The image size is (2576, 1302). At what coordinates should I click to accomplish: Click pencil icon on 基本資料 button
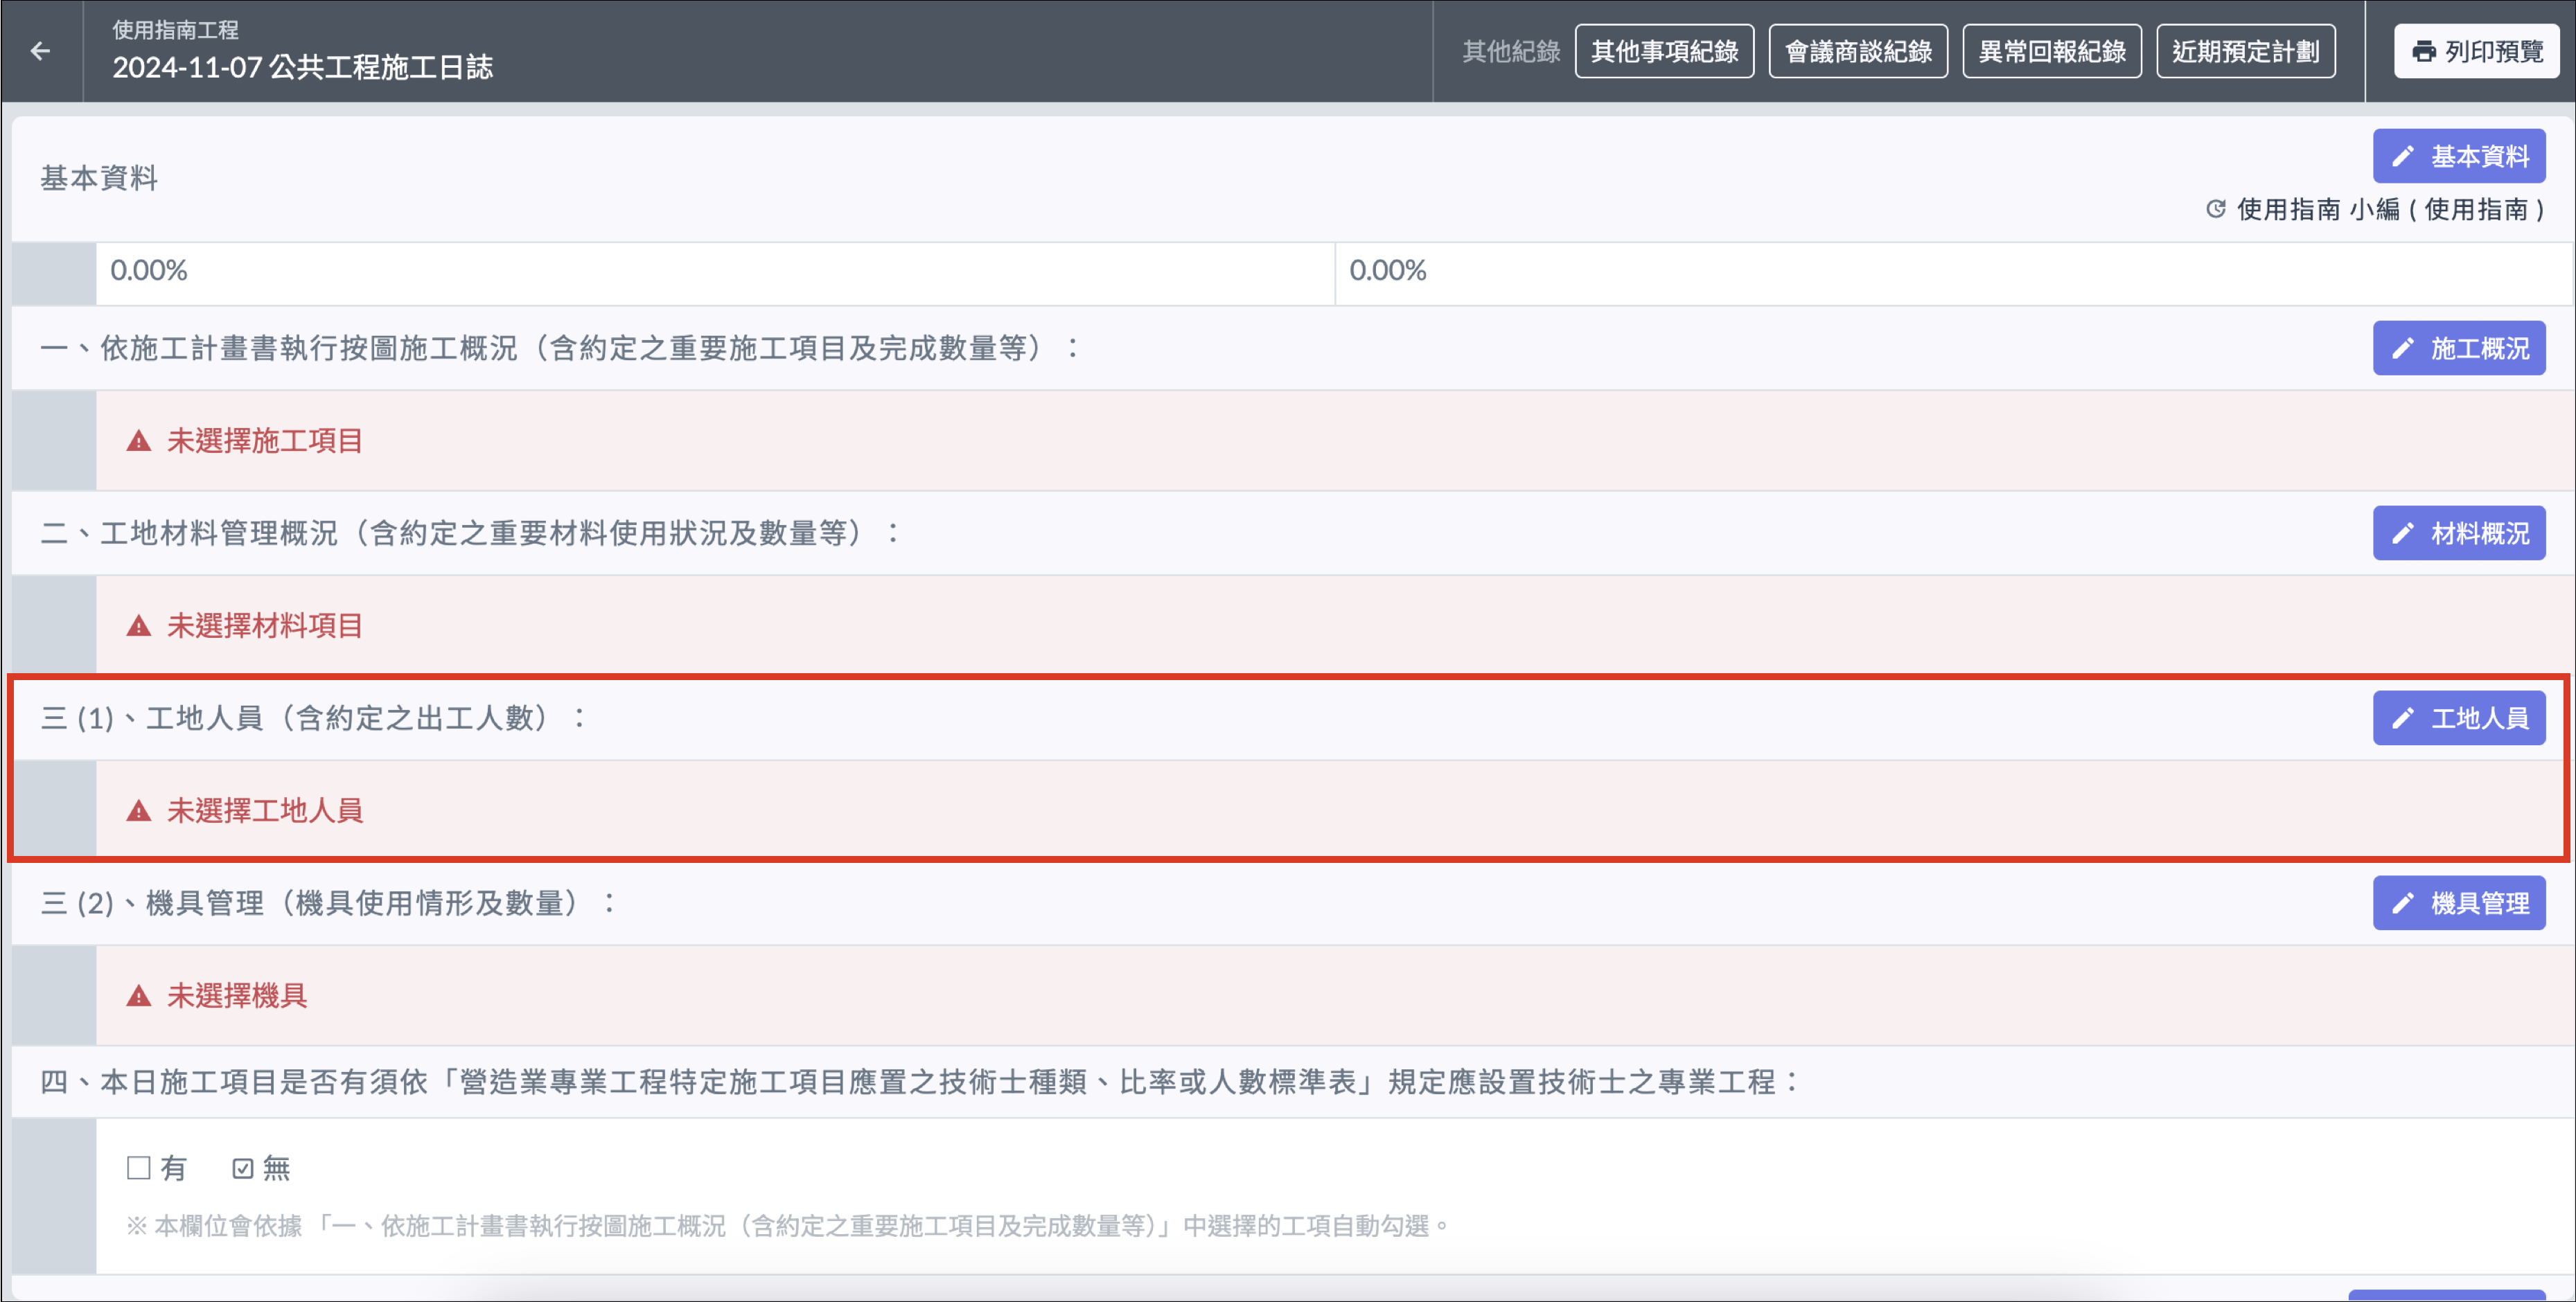coord(2403,157)
